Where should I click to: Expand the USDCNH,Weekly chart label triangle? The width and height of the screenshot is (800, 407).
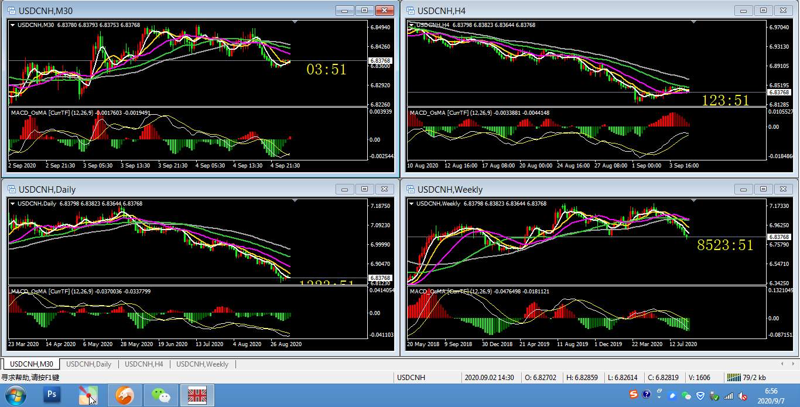(x=412, y=204)
